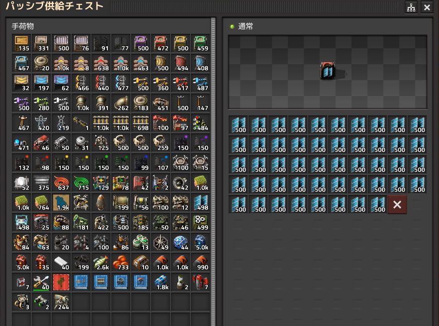Pick the module stack showing 132
439x326 pixels.
coord(21,163)
